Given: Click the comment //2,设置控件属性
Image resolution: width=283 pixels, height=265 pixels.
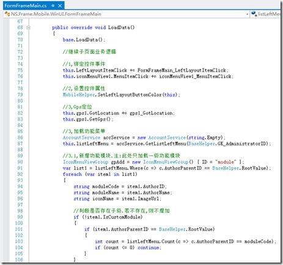Looking at the screenshot, I should pyautogui.click(x=84, y=88).
